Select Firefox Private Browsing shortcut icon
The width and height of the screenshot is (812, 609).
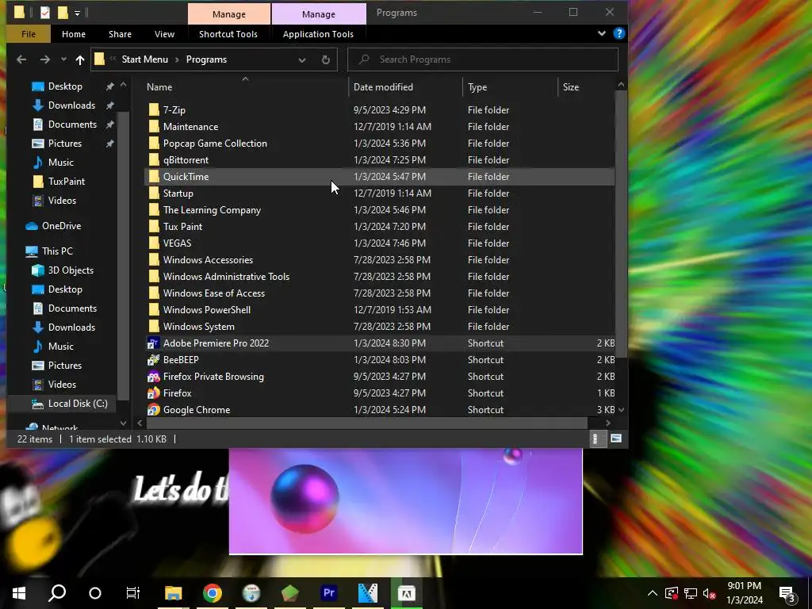(x=153, y=377)
